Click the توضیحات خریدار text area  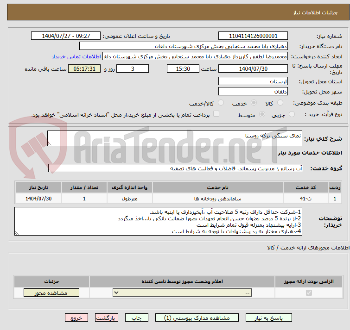click(158, 221)
